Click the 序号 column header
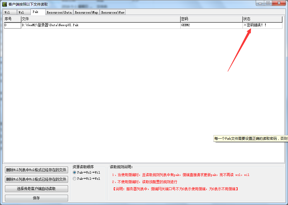 (x=13, y=19)
